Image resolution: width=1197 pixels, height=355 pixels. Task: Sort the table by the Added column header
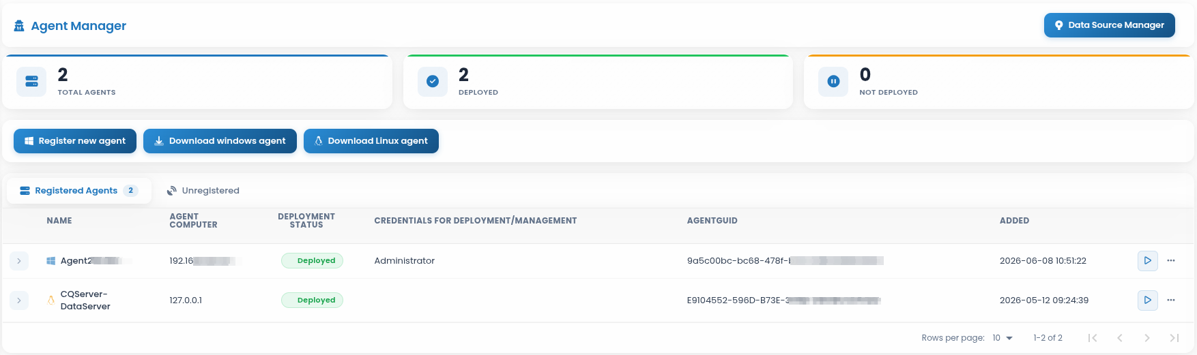pos(1014,221)
